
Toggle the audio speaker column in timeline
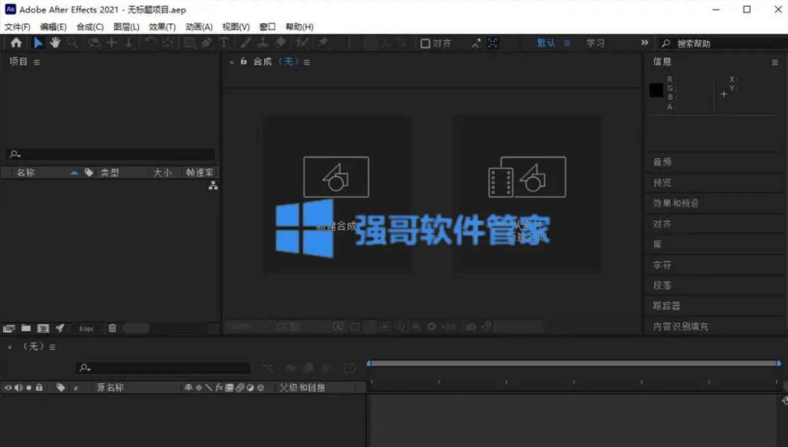click(19, 387)
